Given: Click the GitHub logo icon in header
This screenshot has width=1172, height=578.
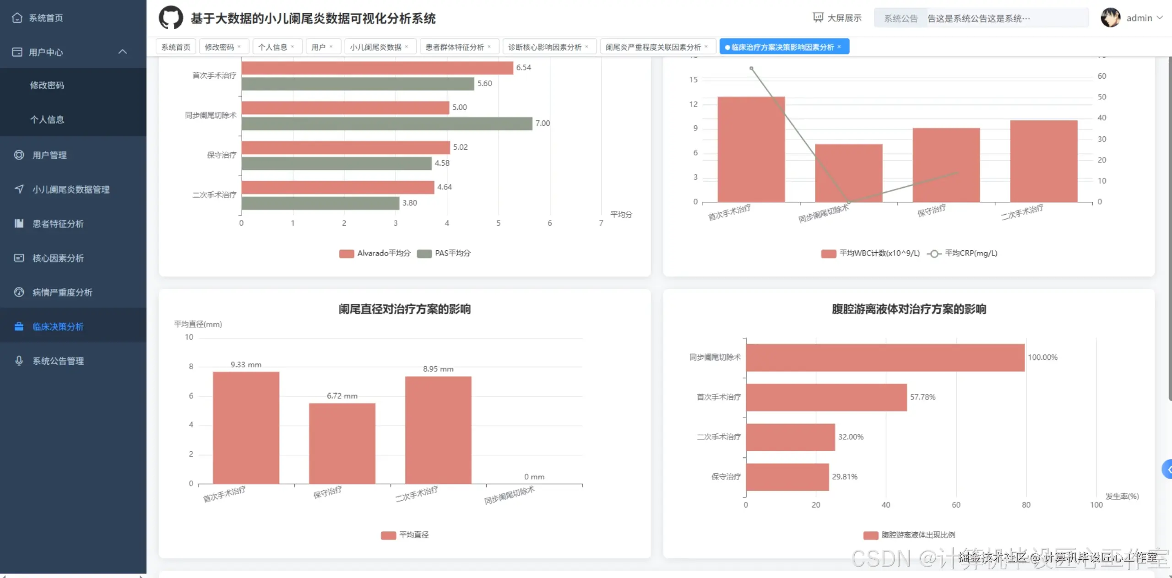Looking at the screenshot, I should [x=171, y=18].
